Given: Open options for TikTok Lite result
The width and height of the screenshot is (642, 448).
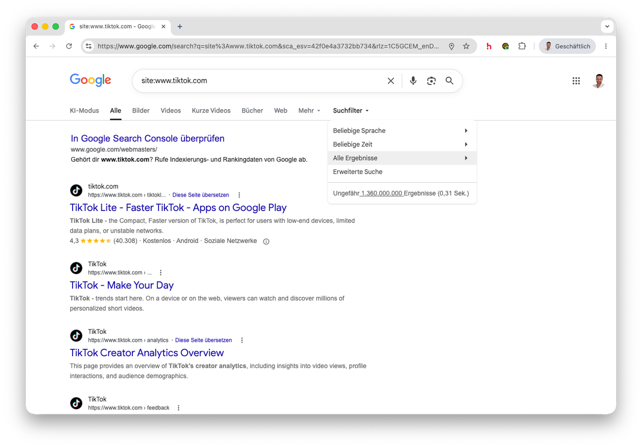Looking at the screenshot, I should coord(240,195).
